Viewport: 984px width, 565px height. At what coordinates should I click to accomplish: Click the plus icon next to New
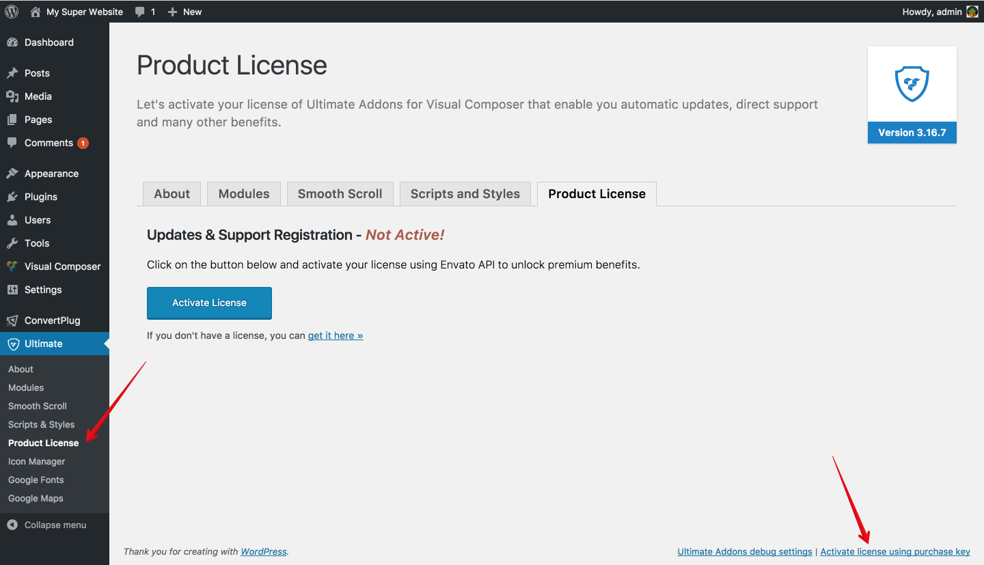172,12
